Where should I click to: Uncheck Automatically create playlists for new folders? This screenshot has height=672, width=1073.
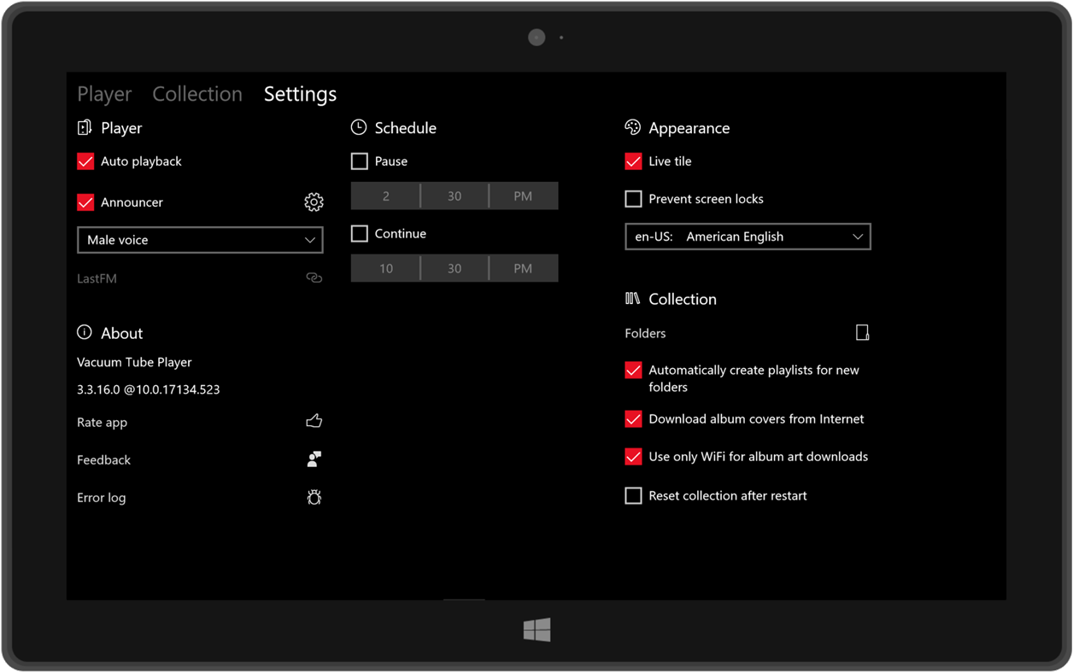[x=633, y=370]
